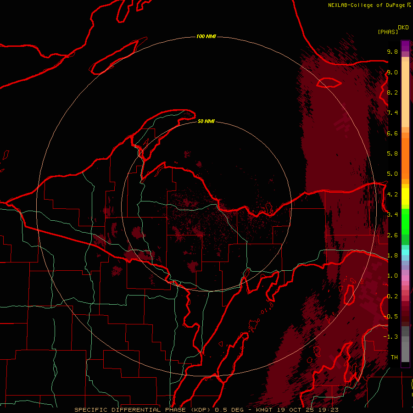Select the 3.4 color scale value

(x=392, y=215)
